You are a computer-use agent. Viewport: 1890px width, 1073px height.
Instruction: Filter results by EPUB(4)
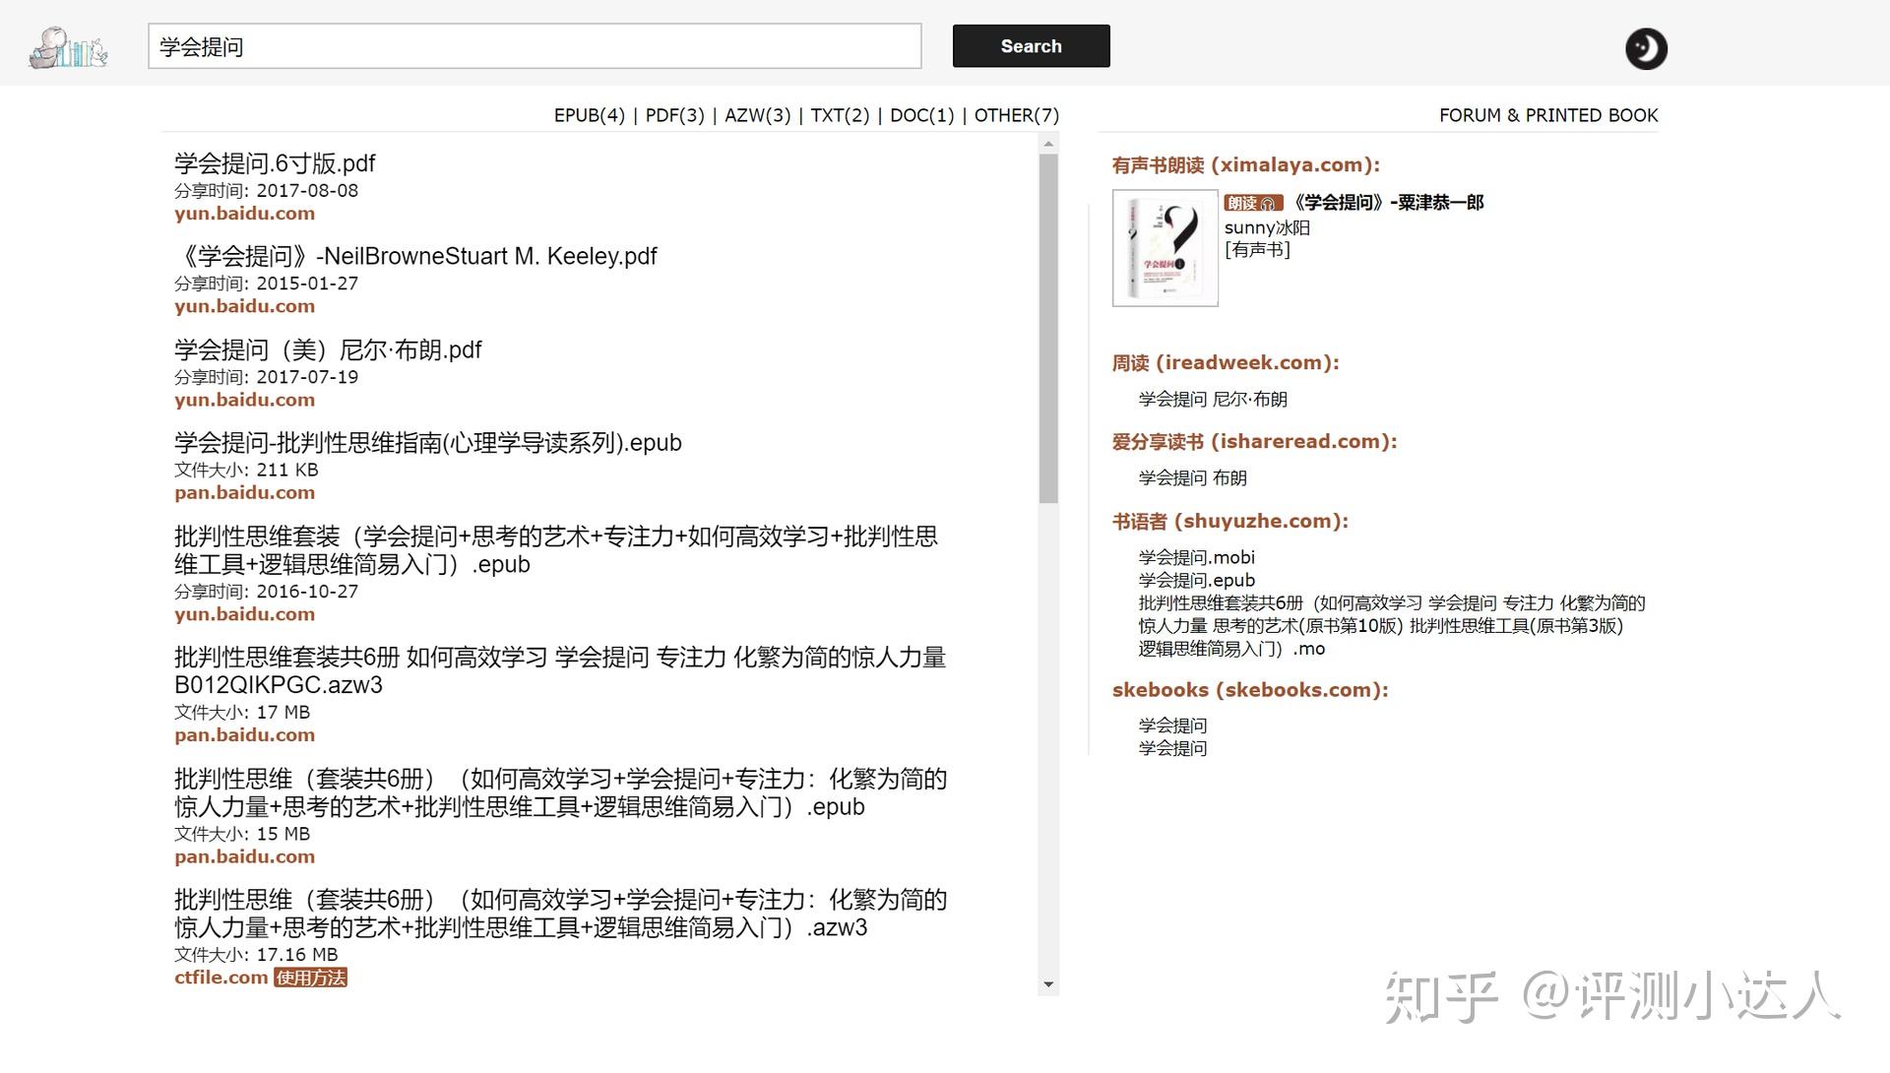coord(589,115)
